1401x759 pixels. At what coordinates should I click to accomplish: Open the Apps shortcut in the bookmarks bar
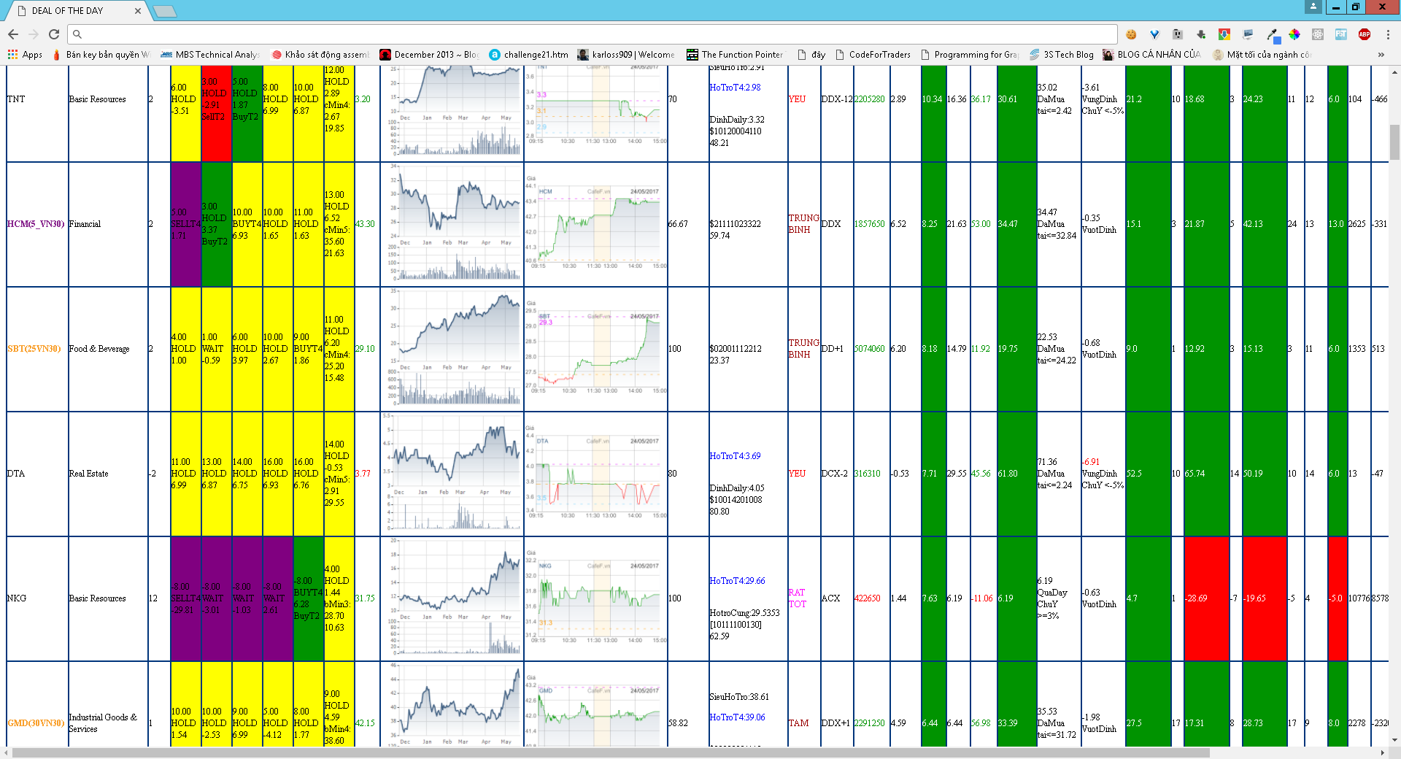pyautogui.click(x=25, y=55)
